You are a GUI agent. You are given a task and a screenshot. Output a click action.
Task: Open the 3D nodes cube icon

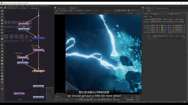(x=2, y=39)
